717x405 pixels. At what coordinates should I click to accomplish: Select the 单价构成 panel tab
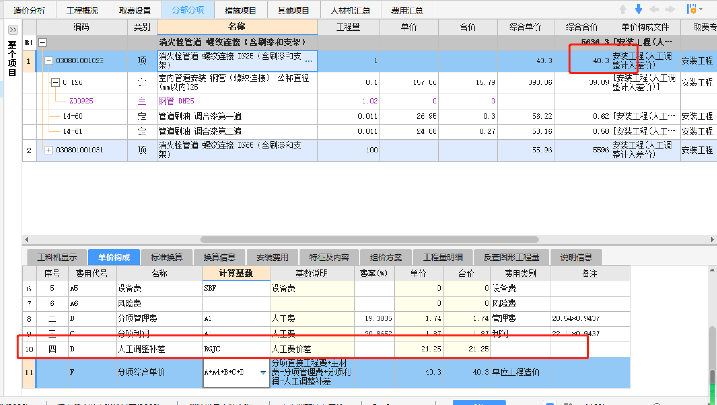[x=114, y=257]
